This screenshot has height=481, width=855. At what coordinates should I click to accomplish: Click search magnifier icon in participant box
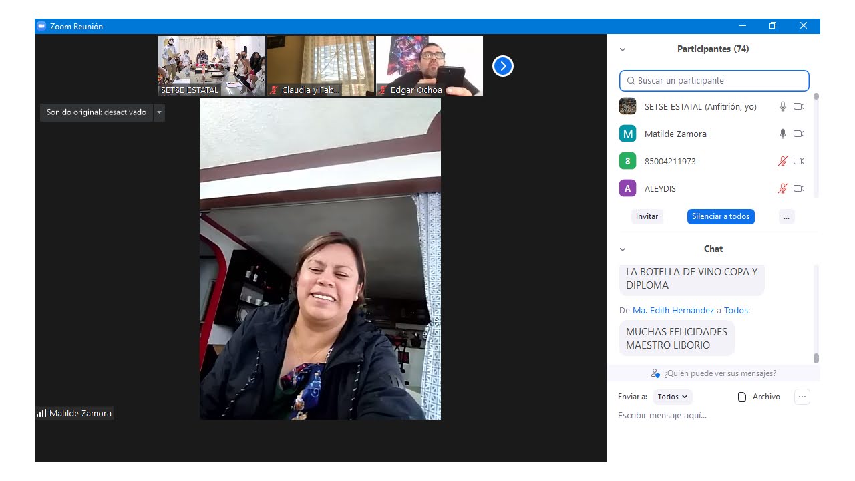631,81
